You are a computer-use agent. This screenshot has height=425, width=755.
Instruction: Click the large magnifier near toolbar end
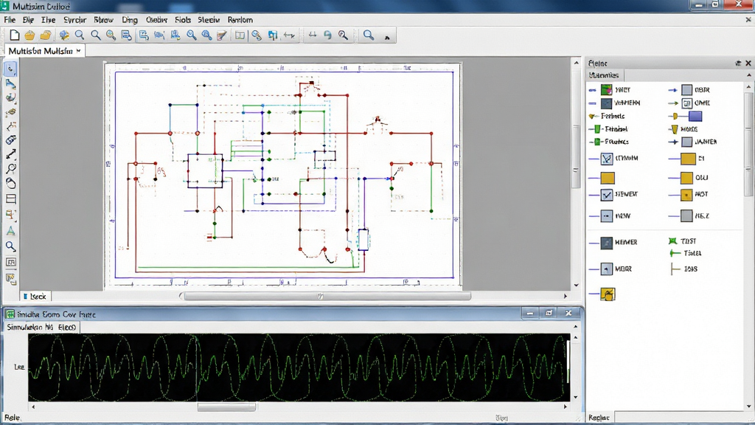(x=369, y=35)
